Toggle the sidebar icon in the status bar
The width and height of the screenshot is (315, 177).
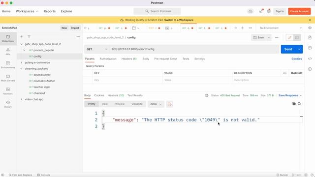click(3, 175)
